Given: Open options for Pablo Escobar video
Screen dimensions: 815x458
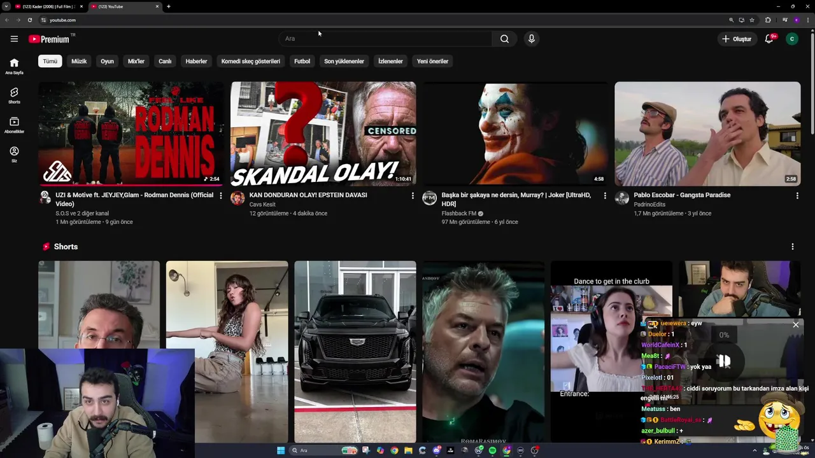Looking at the screenshot, I should [x=797, y=196].
